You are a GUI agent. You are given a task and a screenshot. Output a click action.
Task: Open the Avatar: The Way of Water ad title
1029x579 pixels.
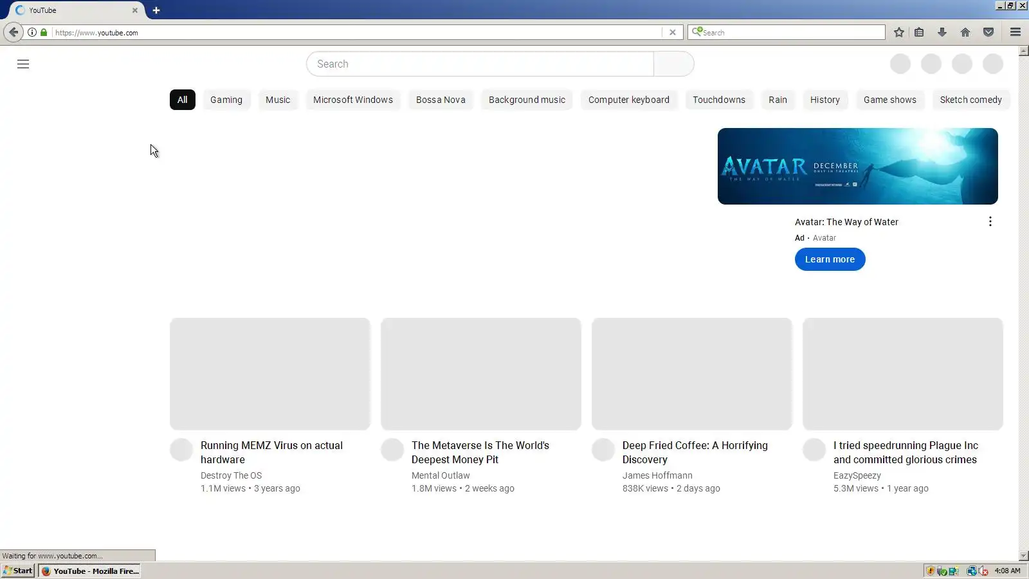pyautogui.click(x=846, y=222)
